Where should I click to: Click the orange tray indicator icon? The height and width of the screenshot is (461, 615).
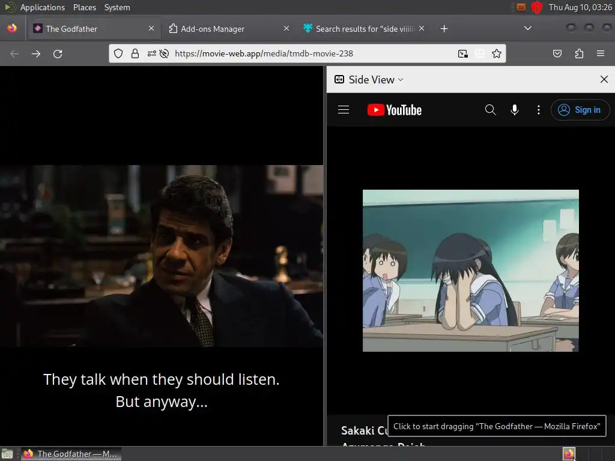click(521, 7)
